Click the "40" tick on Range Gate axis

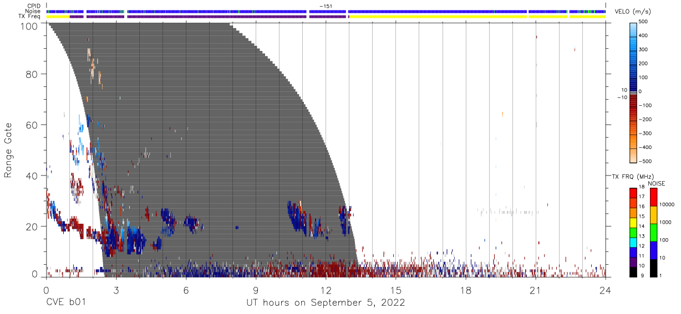pyautogui.click(x=31, y=176)
